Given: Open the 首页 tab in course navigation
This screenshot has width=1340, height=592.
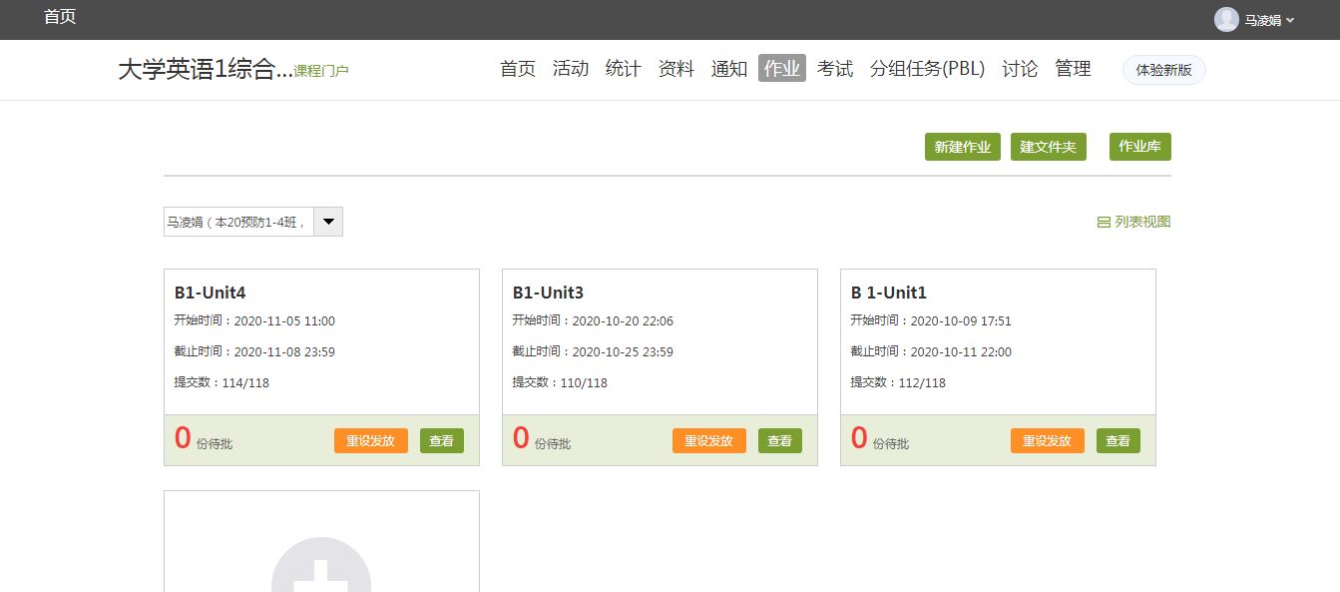Looking at the screenshot, I should pyautogui.click(x=518, y=69).
